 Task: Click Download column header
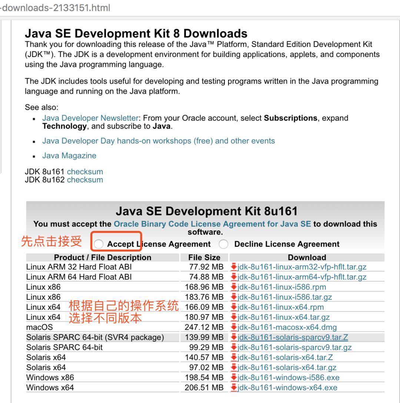[307, 257]
